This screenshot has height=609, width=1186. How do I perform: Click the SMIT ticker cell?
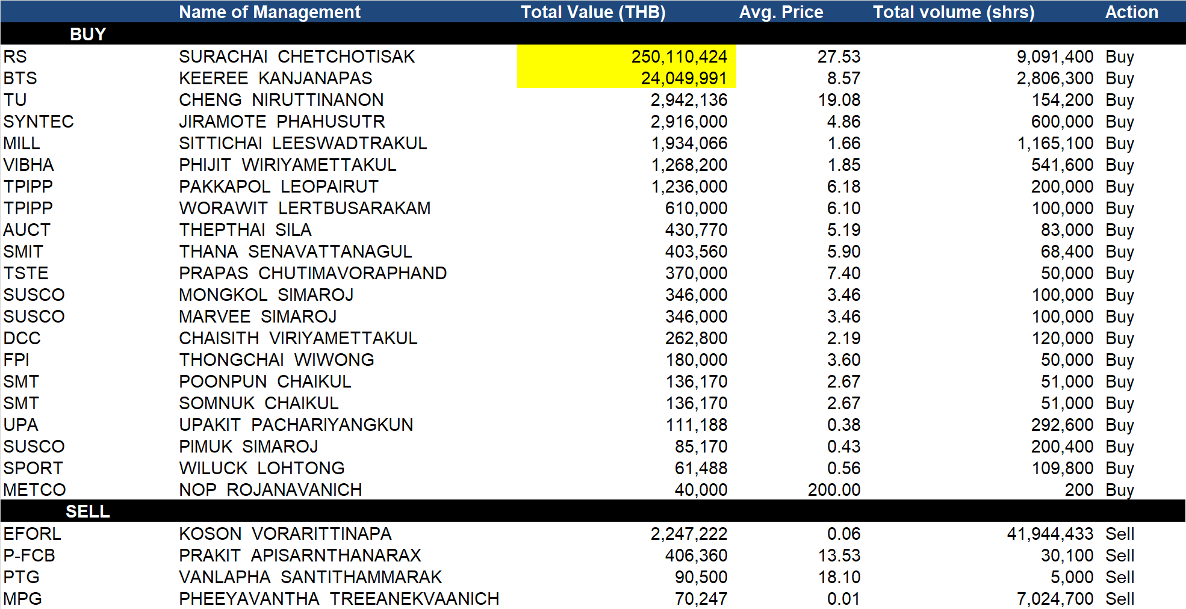click(23, 252)
